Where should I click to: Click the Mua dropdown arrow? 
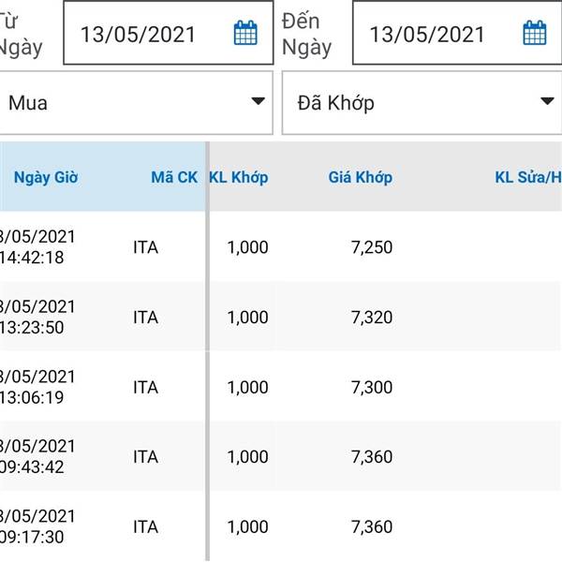coord(258,102)
